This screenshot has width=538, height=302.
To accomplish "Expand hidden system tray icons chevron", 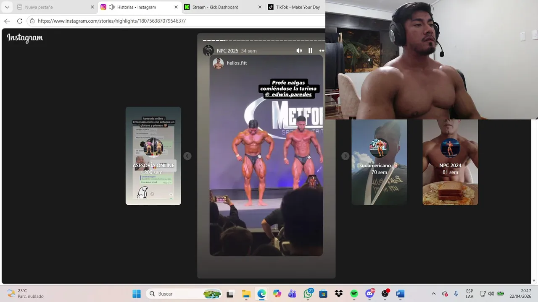I will 433,294.
